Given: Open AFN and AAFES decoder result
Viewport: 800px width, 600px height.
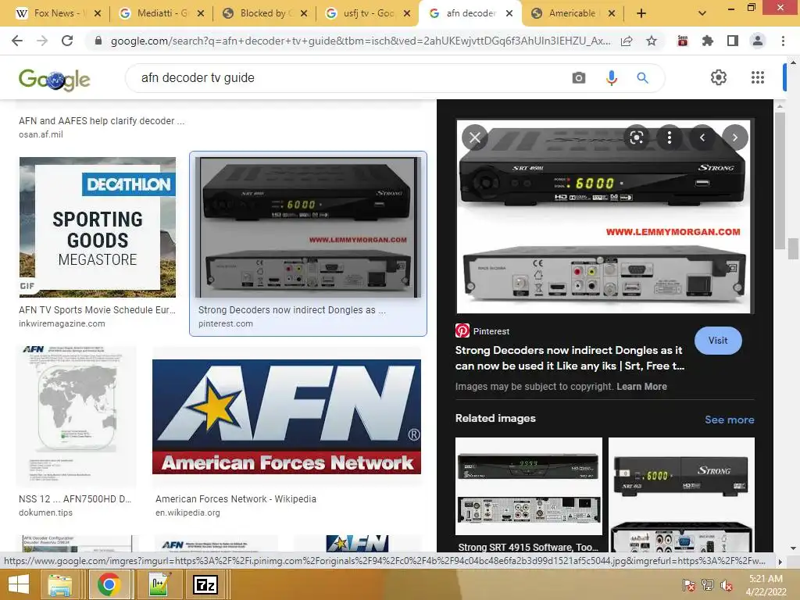Looking at the screenshot, I should pyautogui.click(x=102, y=121).
